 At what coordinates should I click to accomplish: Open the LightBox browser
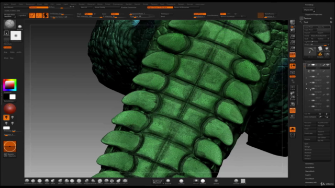pyautogui.click(x=22, y=16)
